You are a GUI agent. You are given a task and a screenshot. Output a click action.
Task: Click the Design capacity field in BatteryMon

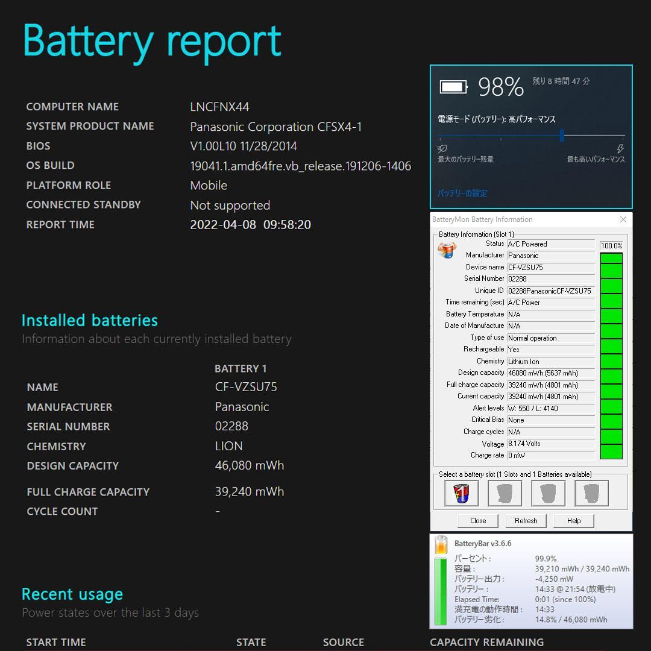[550, 373]
